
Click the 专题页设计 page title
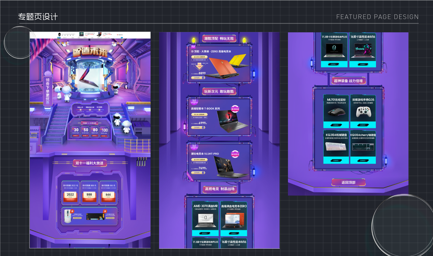[38, 17]
